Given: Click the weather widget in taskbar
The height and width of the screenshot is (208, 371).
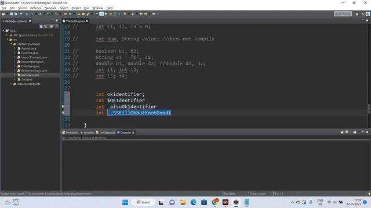Looking at the screenshot, I should 12,202.
